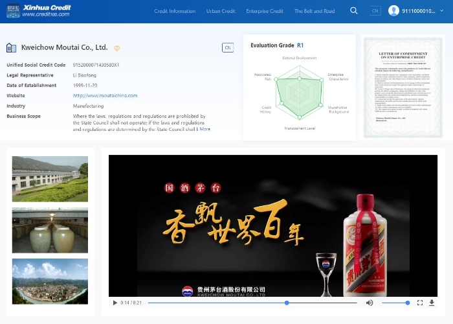This screenshot has width=453, height=324.
Task: Click External Environment radar label
Action: pos(299,58)
